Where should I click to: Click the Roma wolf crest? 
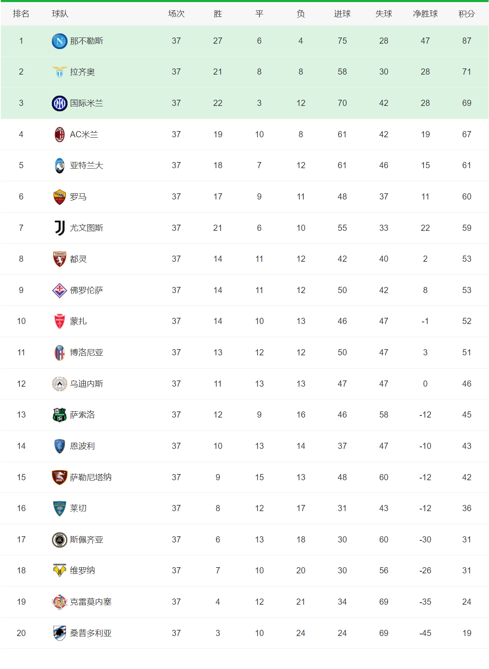coord(59,197)
